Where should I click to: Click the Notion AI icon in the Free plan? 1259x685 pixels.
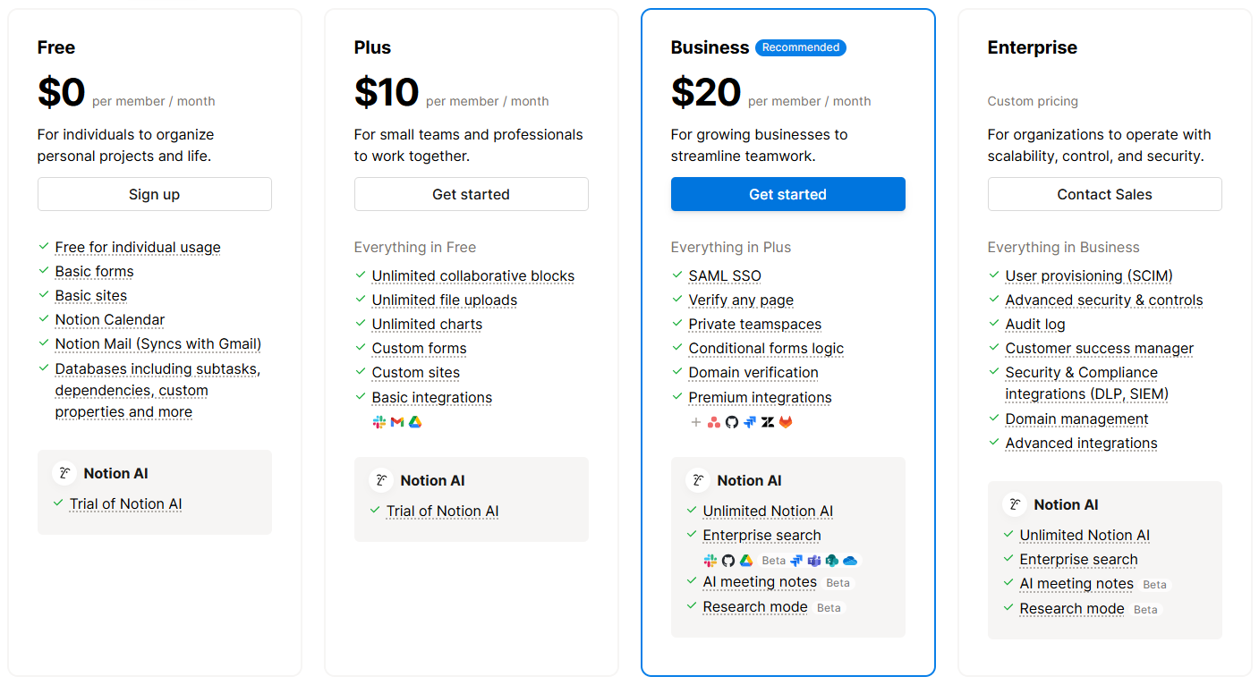pyautogui.click(x=64, y=474)
